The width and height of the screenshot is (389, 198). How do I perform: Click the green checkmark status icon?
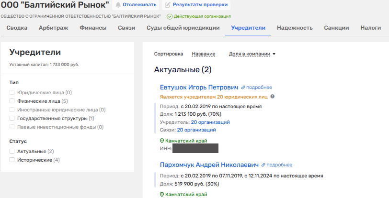[x=170, y=17]
